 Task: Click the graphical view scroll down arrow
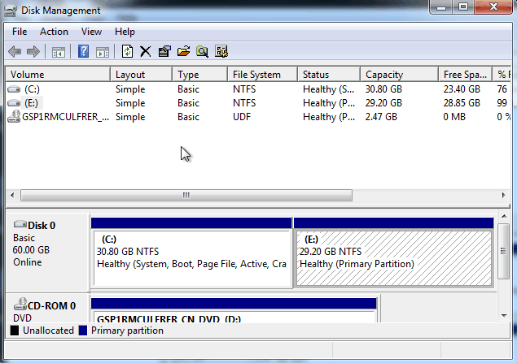coord(504,316)
